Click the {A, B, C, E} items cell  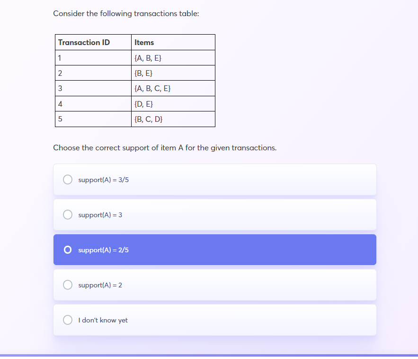151,88
